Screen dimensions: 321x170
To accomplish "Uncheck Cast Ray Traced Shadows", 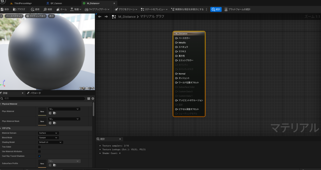I will tap(39, 156).
